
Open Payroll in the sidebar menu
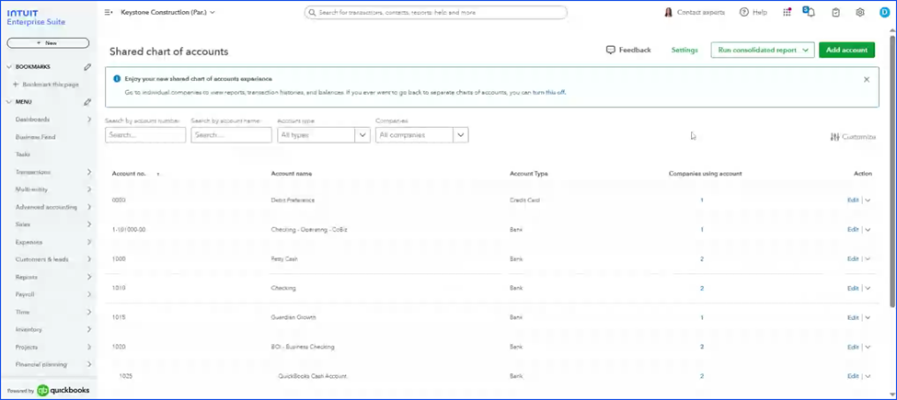tap(25, 294)
